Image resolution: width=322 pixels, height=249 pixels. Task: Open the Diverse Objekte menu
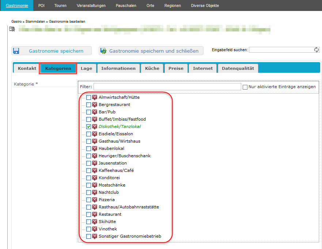pos(205,5)
